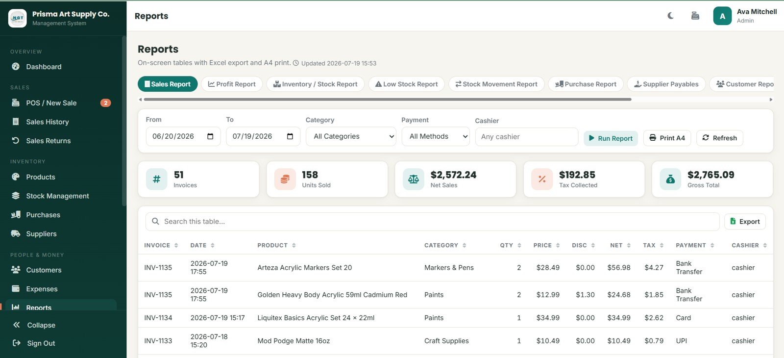Screen dimensions: 784x358
Task: Click the Any cashier input
Action: (x=527, y=137)
